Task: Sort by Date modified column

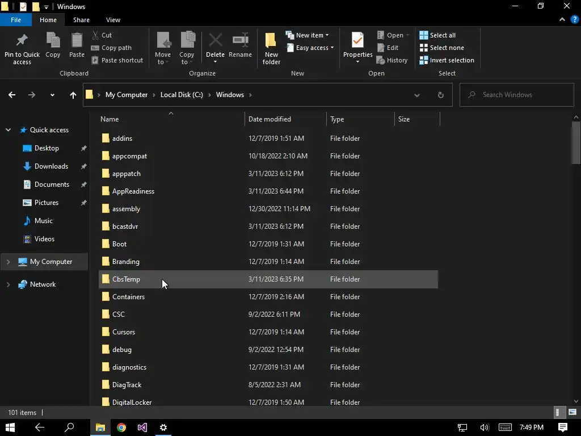Action: pos(285,119)
